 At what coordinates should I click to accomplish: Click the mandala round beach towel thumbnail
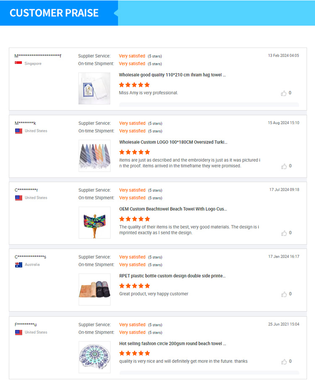pyautogui.click(x=94, y=357)
